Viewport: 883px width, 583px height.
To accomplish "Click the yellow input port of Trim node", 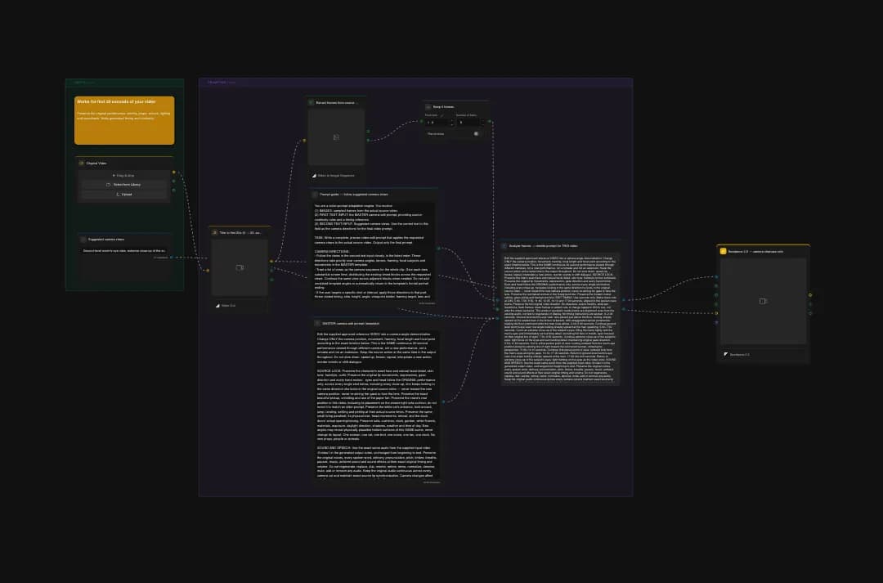I will (x=208, y=271).
